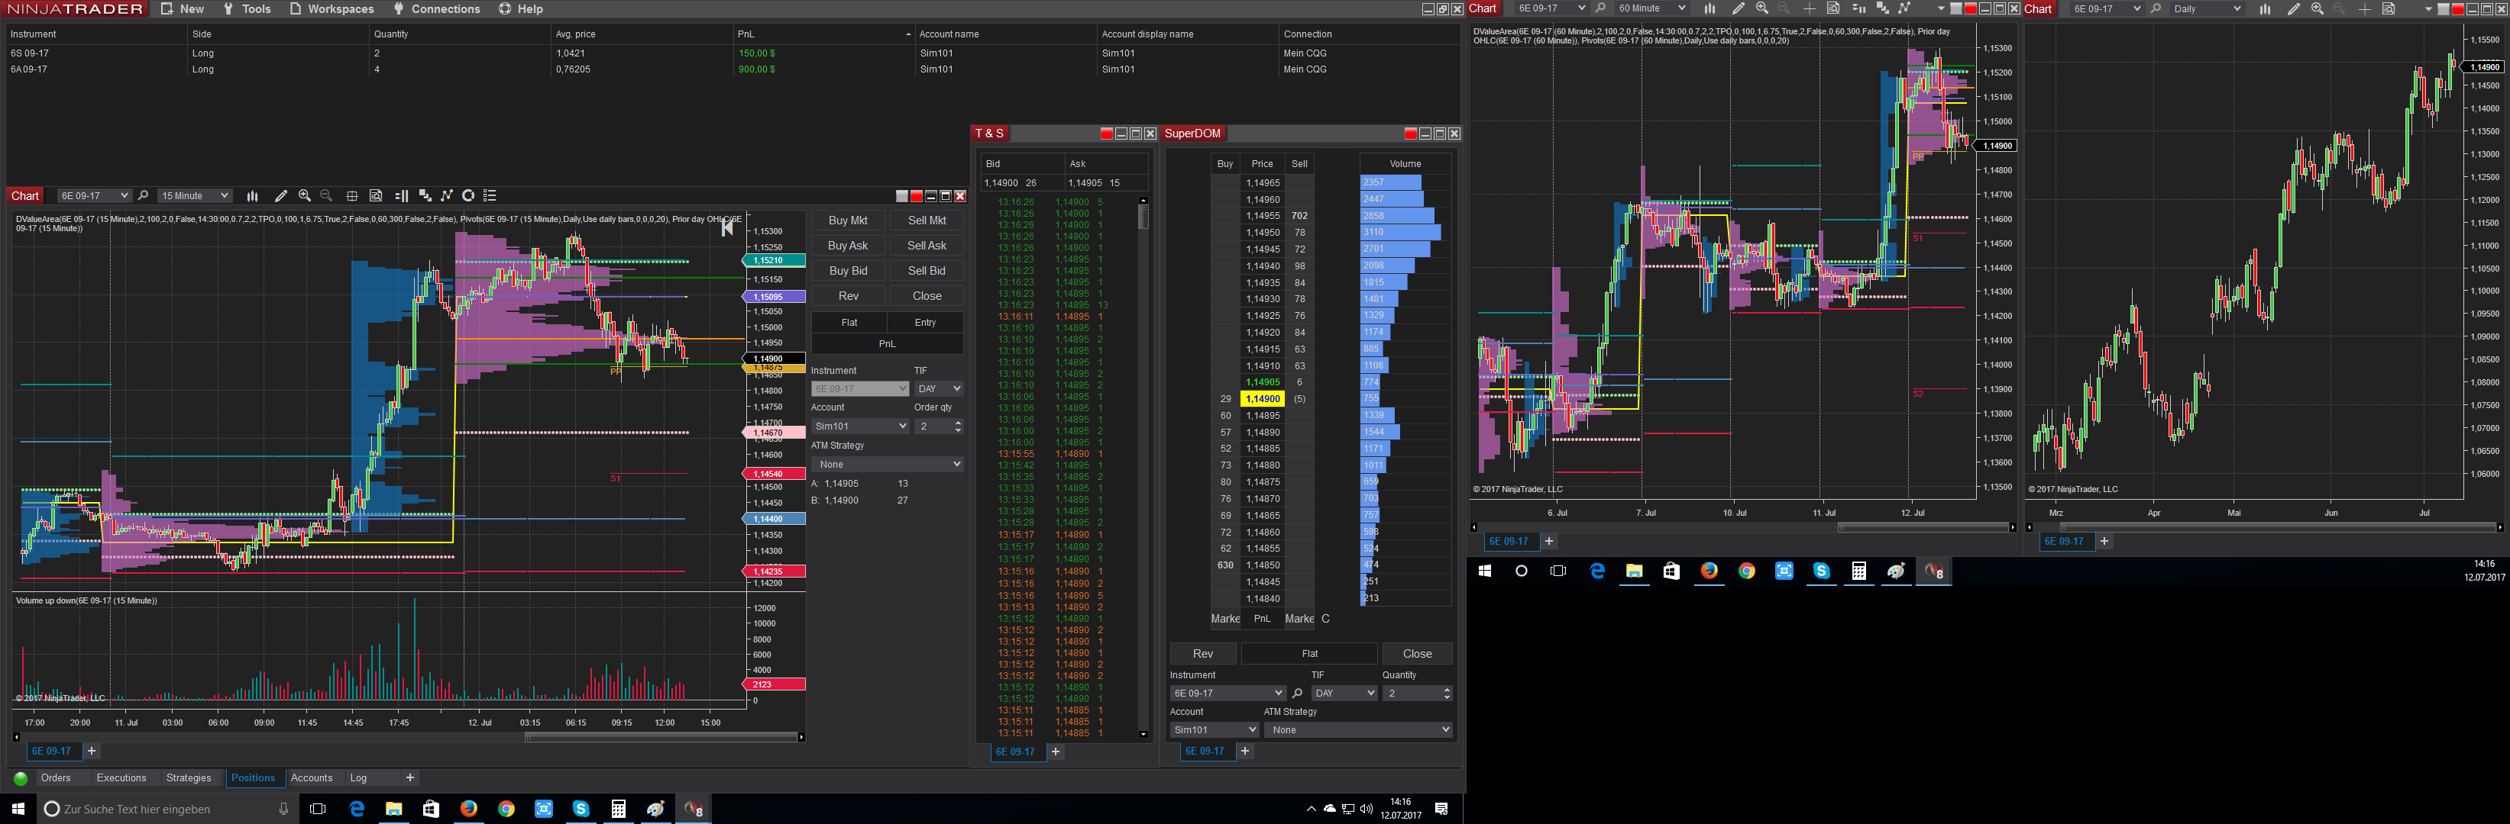Open Firefox from the left taskbar

click(469, 809)
